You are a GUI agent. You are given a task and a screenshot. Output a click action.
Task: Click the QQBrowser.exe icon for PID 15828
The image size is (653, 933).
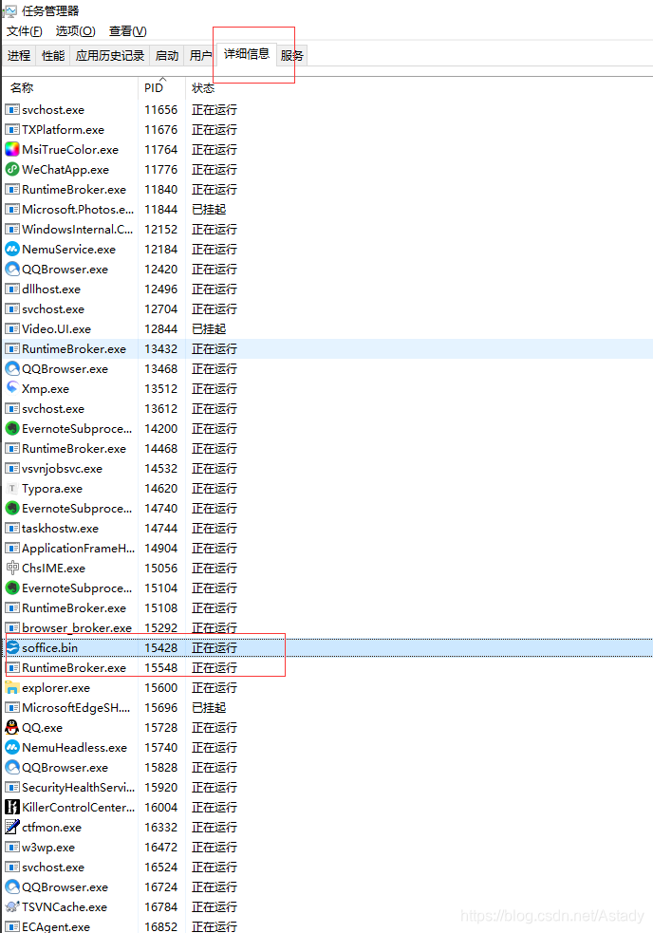[x=12, y=768]
